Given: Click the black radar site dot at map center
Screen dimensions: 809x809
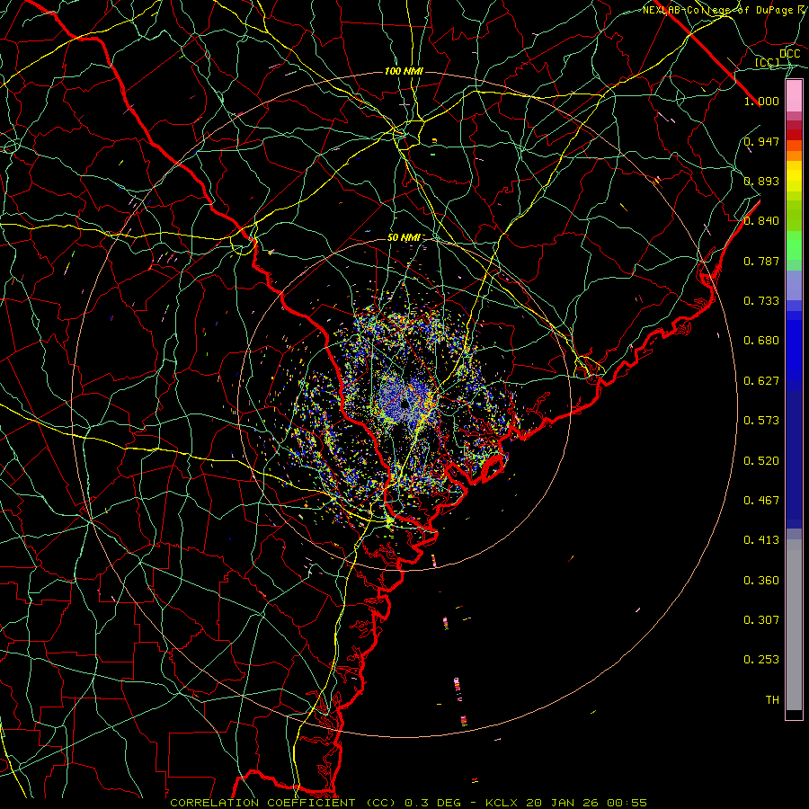Looking at the screenshot, I should pos(405,404).
